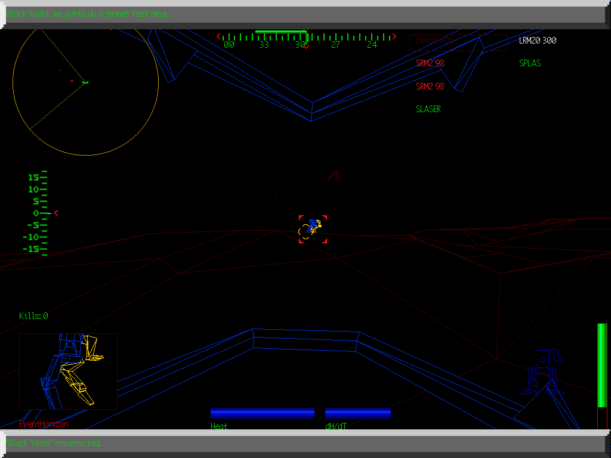The width and height of the screenshot is (611, 458).
Task: Click the left red compass heading arrow
Action: click(x=218, y=36)
